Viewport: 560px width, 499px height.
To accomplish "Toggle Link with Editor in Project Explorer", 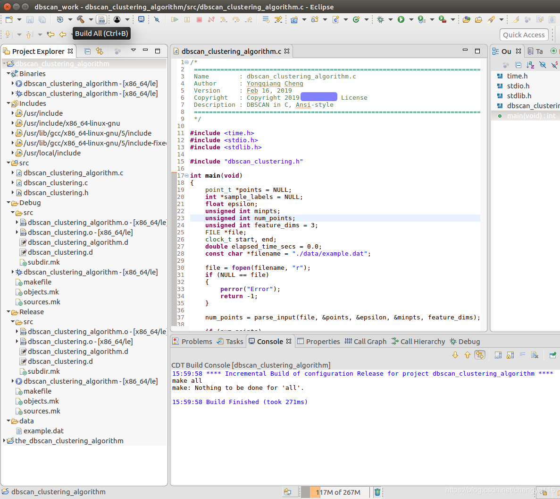I will (x=100, y=51).
